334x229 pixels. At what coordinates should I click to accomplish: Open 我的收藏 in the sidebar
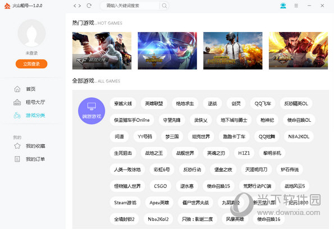click(x=35, y=146)
